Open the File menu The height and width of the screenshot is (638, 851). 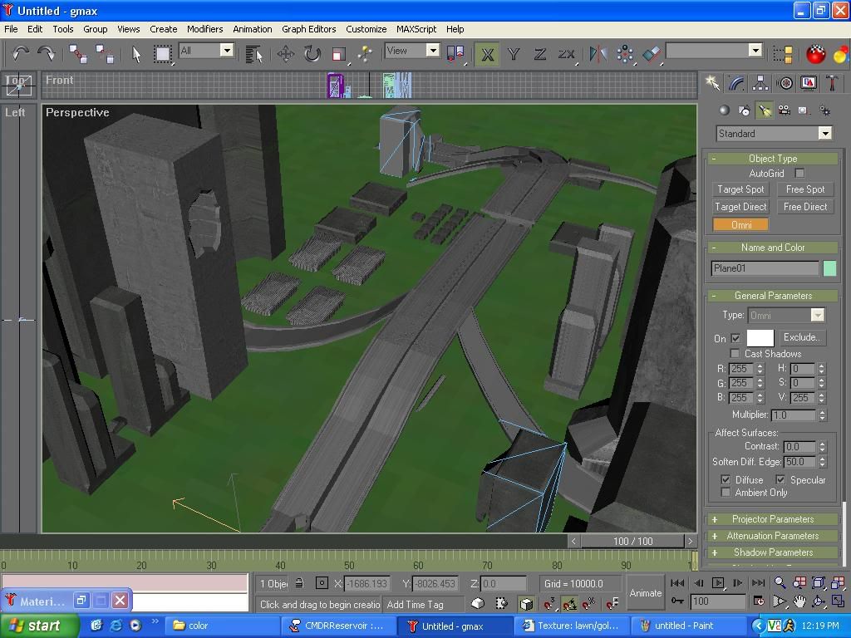coord(11,29)
